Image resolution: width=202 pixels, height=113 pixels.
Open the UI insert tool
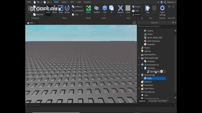111,9
